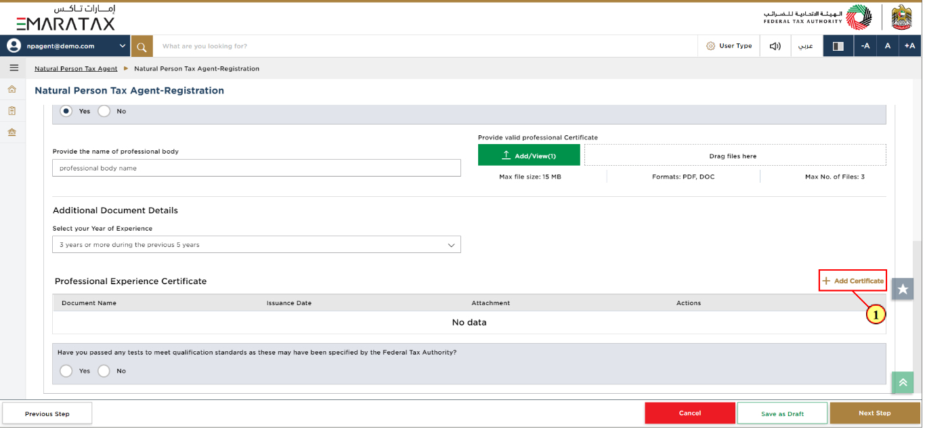Click the 'Drag files here' drop area
Screen dimensions: 925x431
735,155
